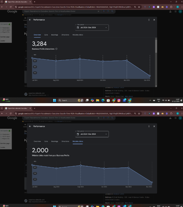Open Windows Start menu in the upper taskbar
The width and height of the screenshot is (183, 207).
pos(54,100)
